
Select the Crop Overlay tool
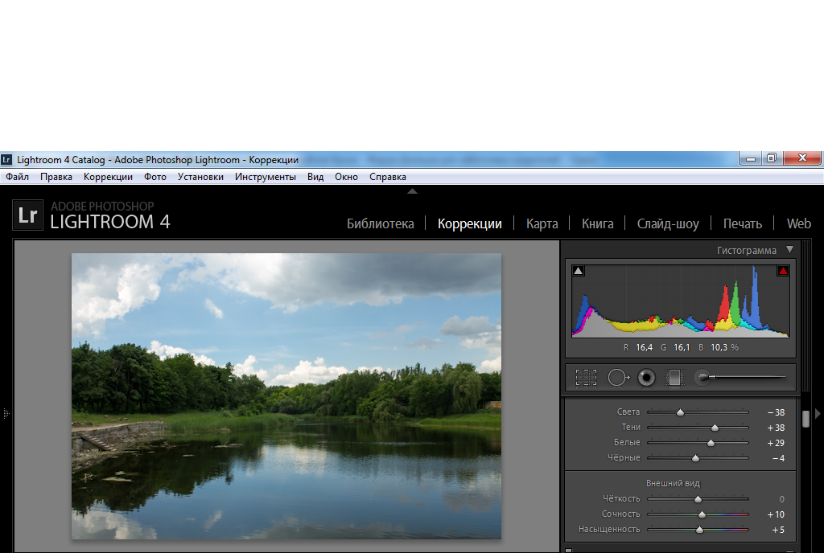click(586, 377)
